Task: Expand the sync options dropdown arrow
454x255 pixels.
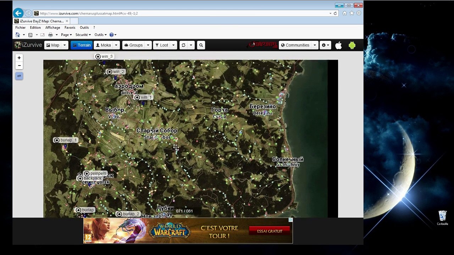Action: tap(191, 45)
